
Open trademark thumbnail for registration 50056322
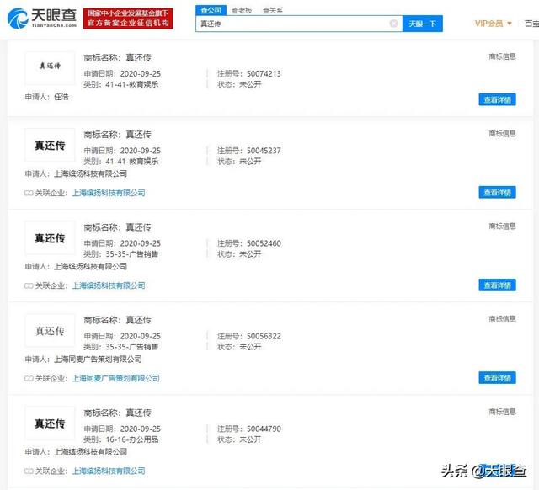tap(50, 330)
